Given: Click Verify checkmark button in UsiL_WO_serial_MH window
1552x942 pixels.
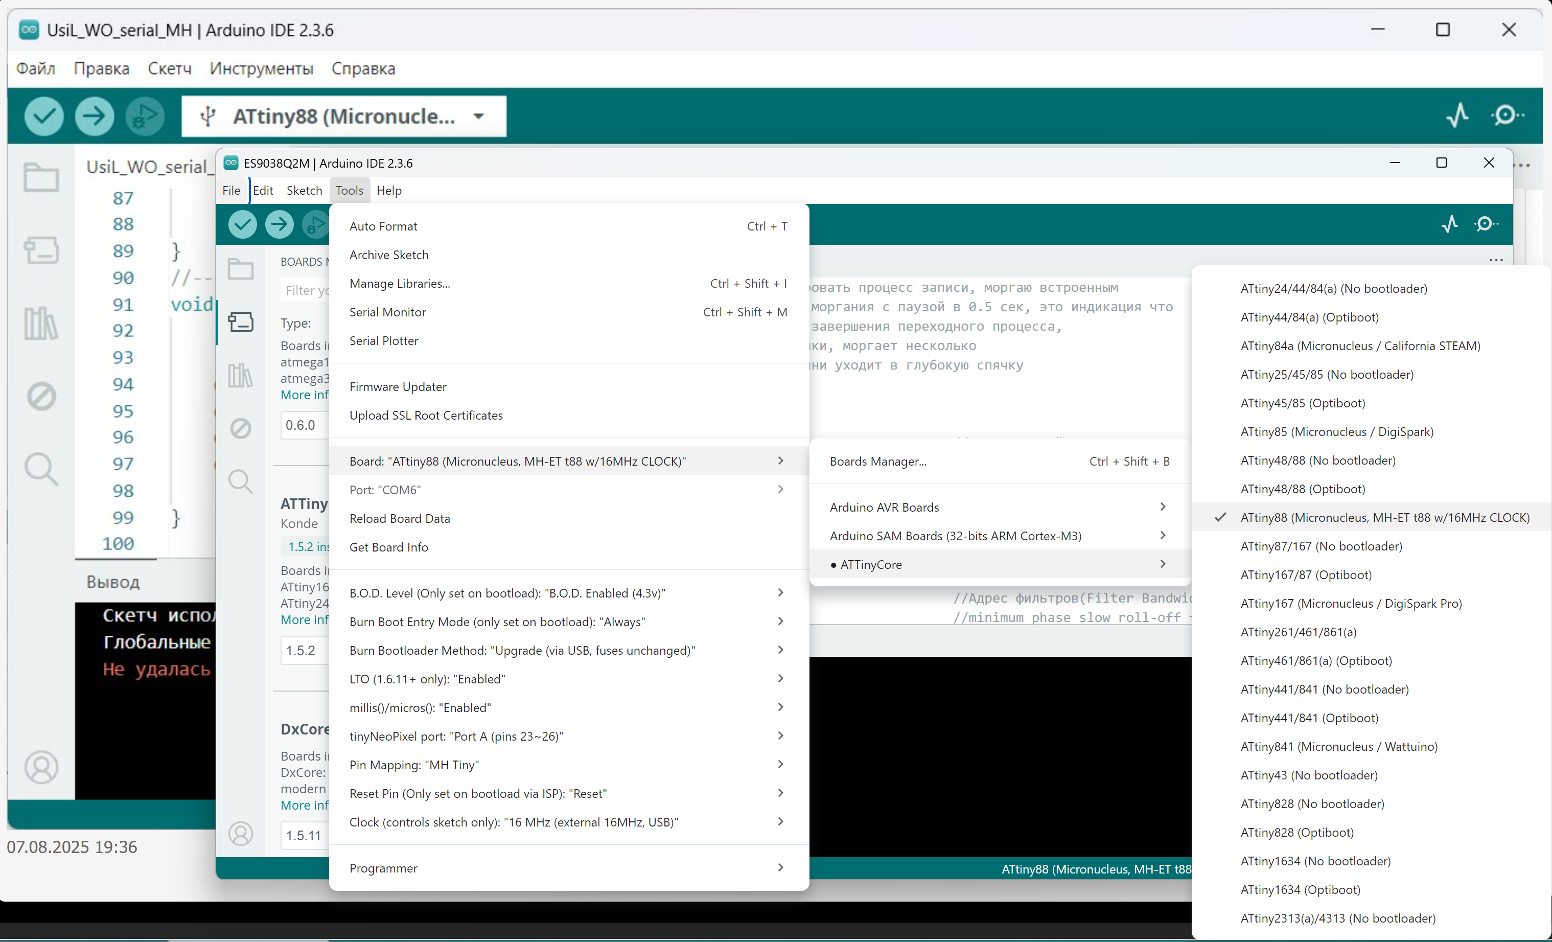Looking at the screenshot, I should tap(44, 116).
